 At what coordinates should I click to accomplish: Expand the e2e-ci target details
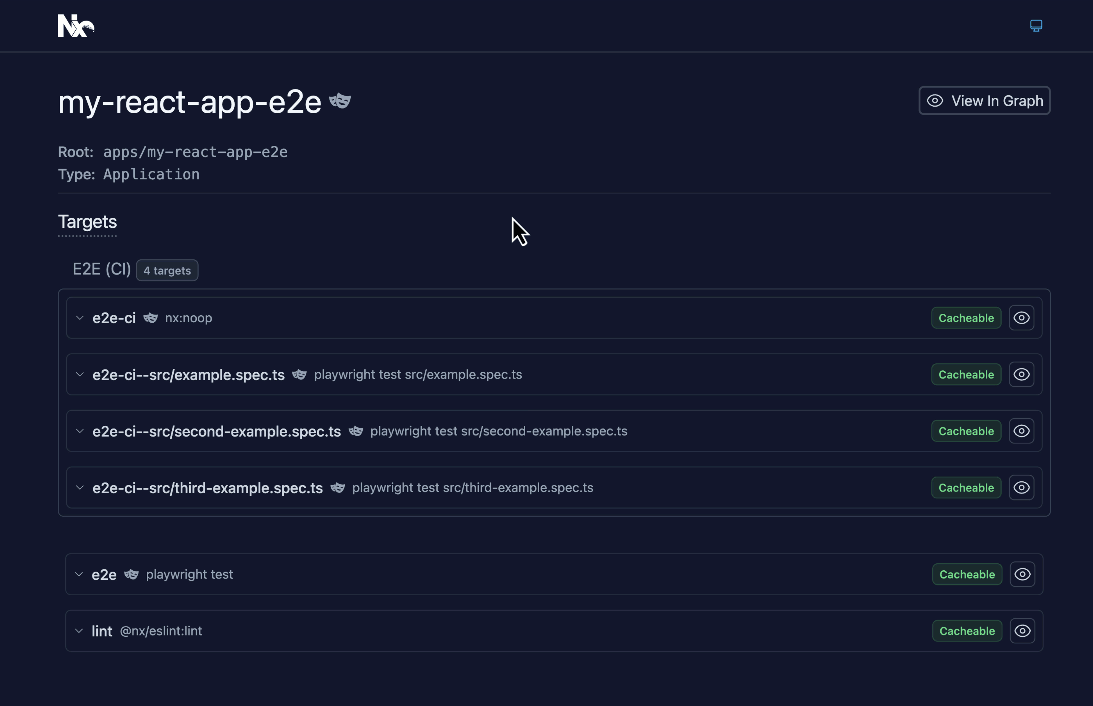click(x=79, y=317)
